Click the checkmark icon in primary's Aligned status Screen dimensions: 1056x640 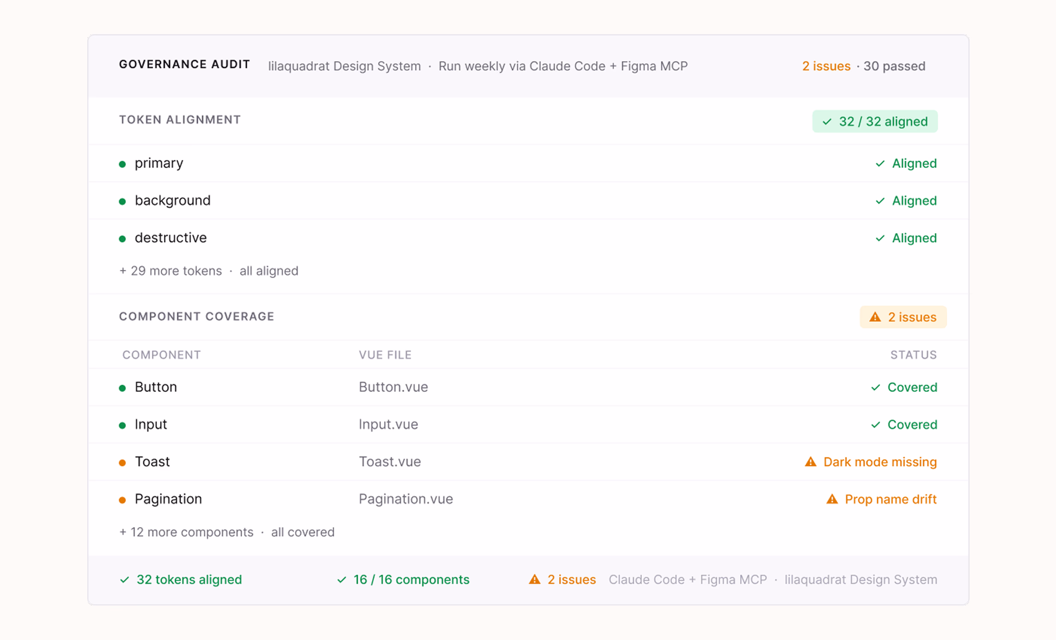(x=880, y=164)
